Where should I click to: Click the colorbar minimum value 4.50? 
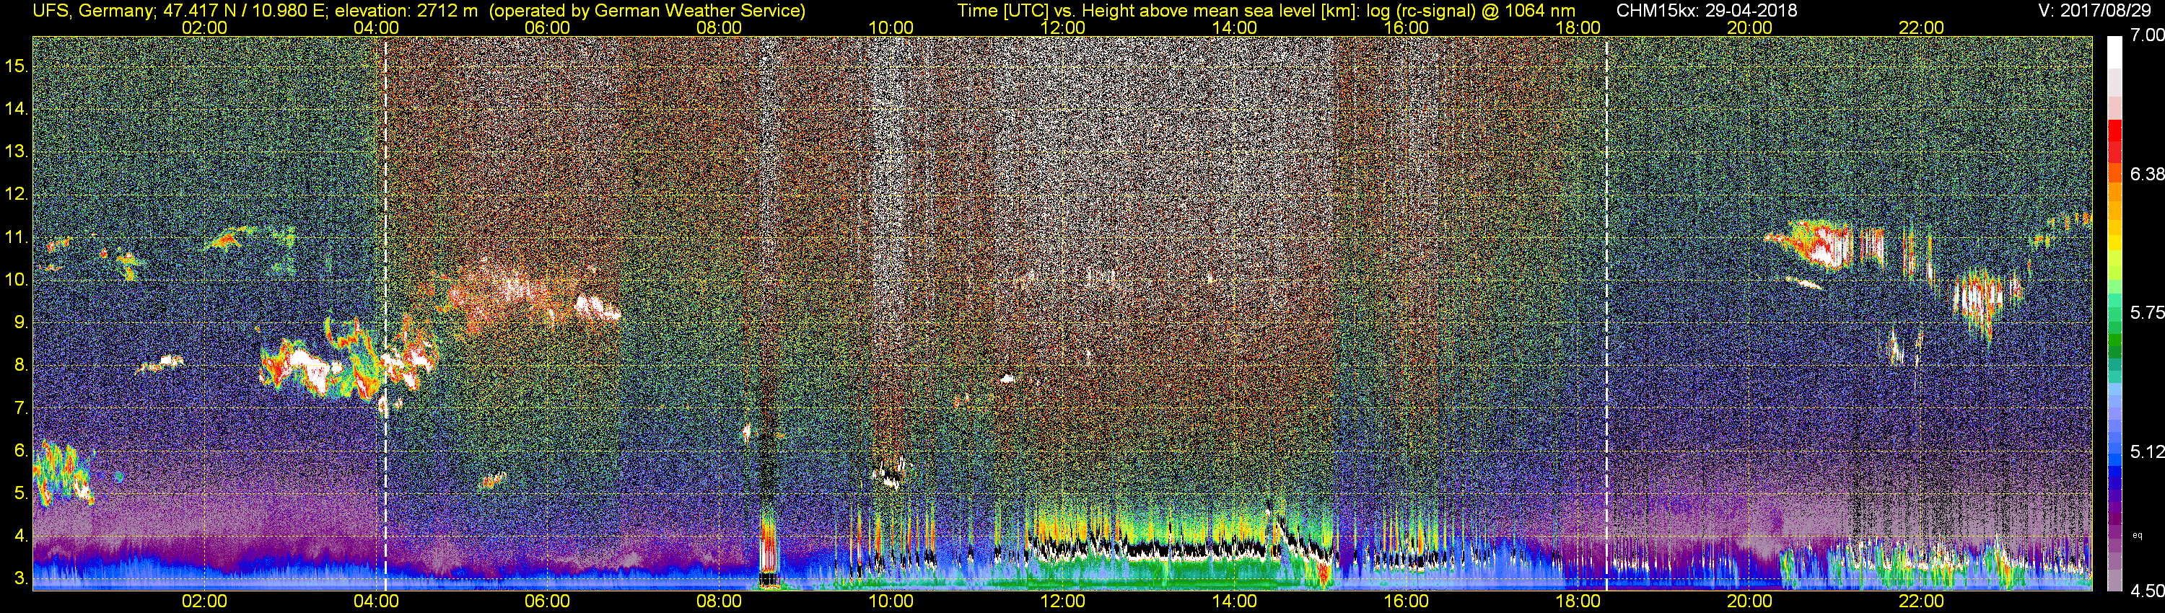point(2146,591)
